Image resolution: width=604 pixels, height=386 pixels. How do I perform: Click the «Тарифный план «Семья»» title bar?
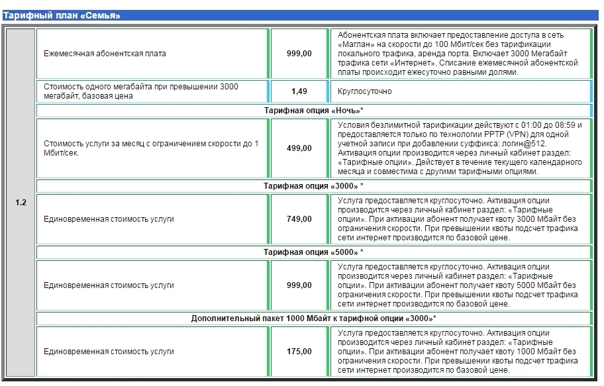pos(63,16)
